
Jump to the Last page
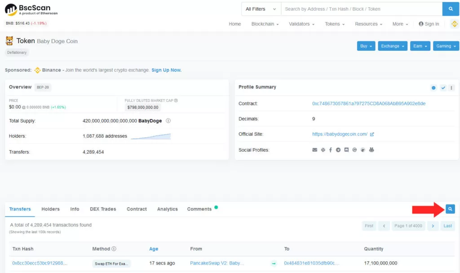coord(448,226)
